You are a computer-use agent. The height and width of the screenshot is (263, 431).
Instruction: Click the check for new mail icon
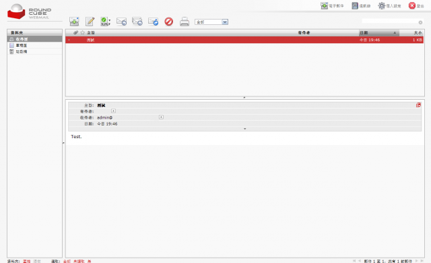pos(74,22)
